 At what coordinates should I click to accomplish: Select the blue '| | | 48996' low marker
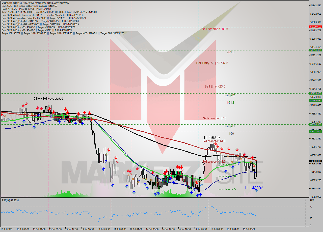tap(254, 188)
